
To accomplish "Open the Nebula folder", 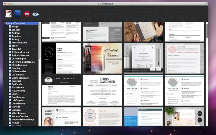I will (x=14, y=123).
